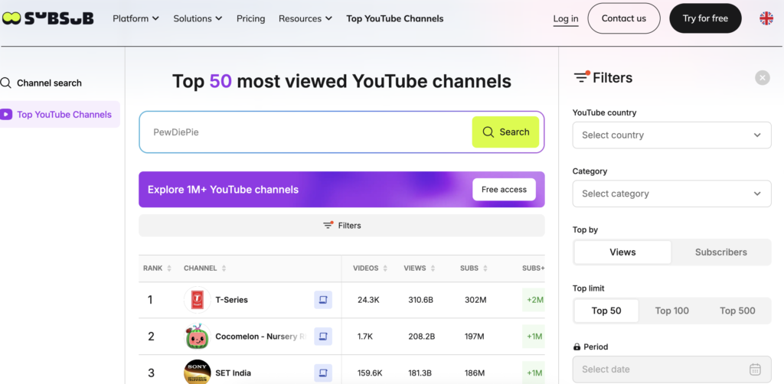Screen dimensions: 784x384
Task: Close the Filters panel with X
Action: click(x=762, y=77)
